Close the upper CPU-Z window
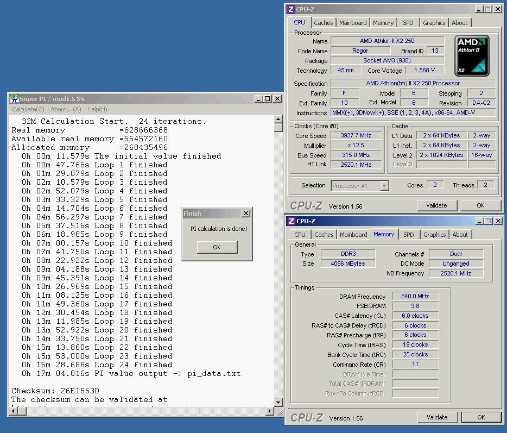Image resolution: width=507 pixels, height=433 pixels. point(498,9)
